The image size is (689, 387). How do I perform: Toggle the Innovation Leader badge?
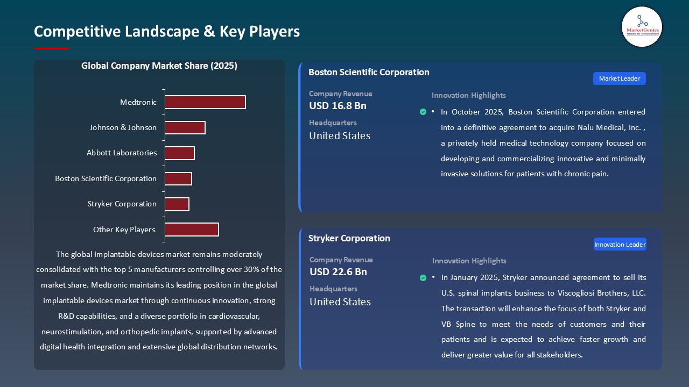(620, 244)
